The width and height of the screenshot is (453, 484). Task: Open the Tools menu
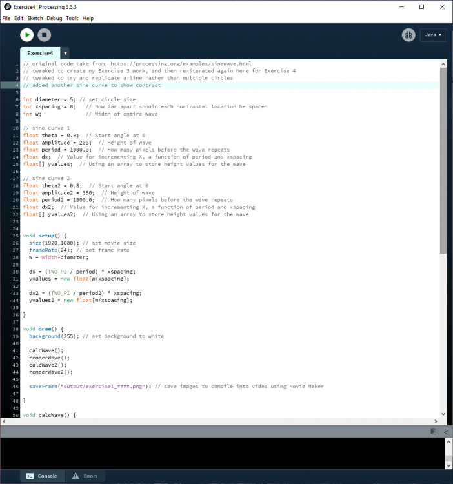[72, 18]
